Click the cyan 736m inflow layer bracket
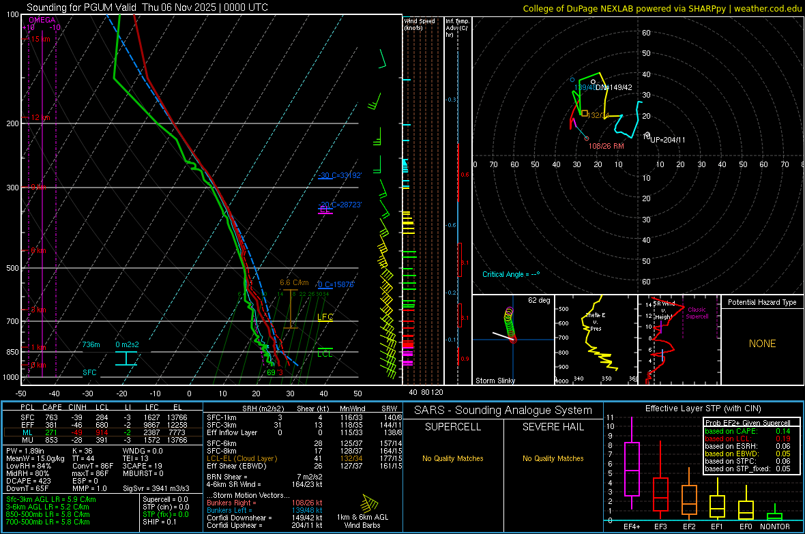This screenshot has width=805, height=534. point(126,358)
